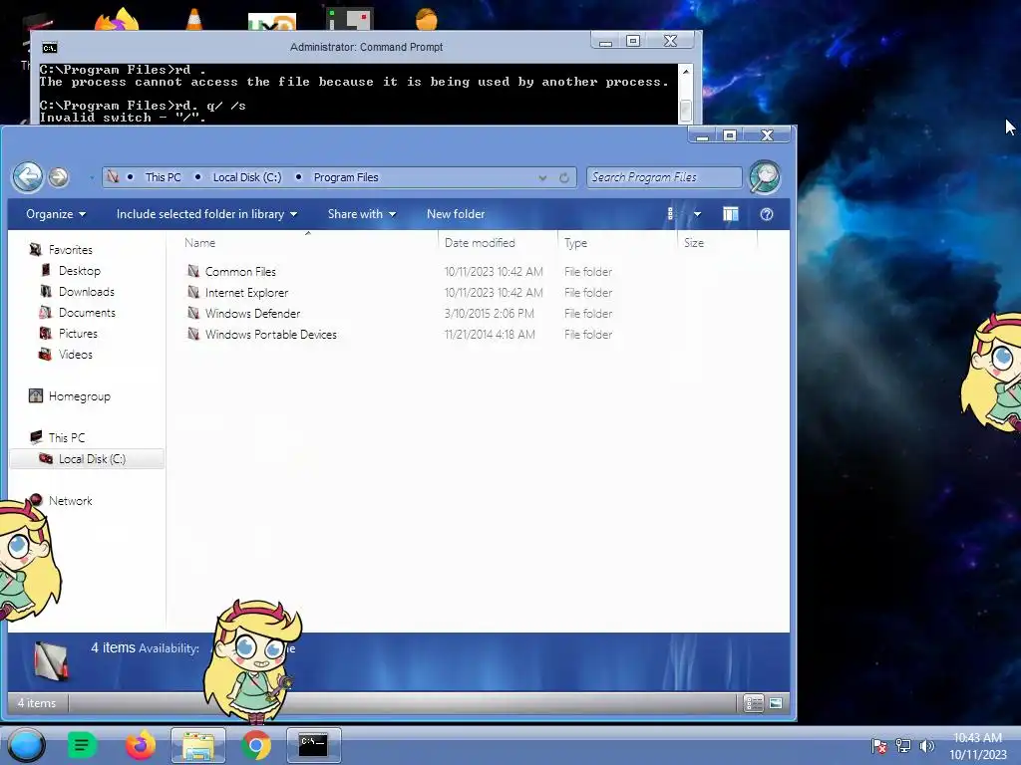Open Videos in the navigation pane
This screenshot has height=765, width=1021.
76,355
